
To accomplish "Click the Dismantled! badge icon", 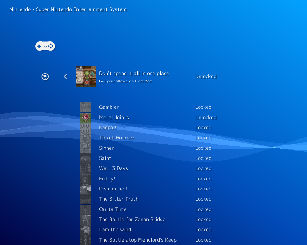I will [x=85, y=189].
